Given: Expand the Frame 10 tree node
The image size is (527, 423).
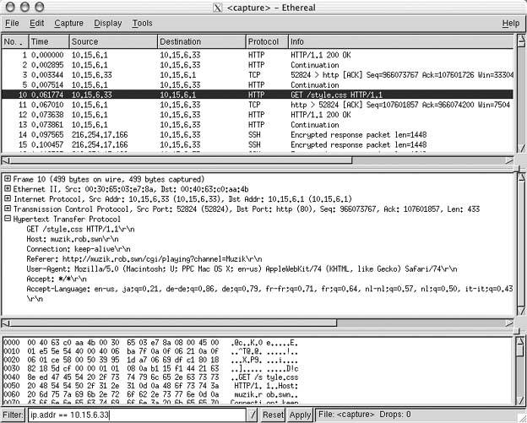Looking at the screenshot, I should pos(8,180).
